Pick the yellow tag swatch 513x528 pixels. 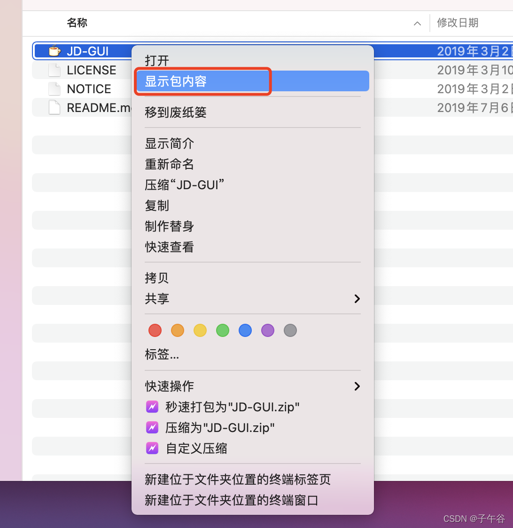tap(200, 330)
